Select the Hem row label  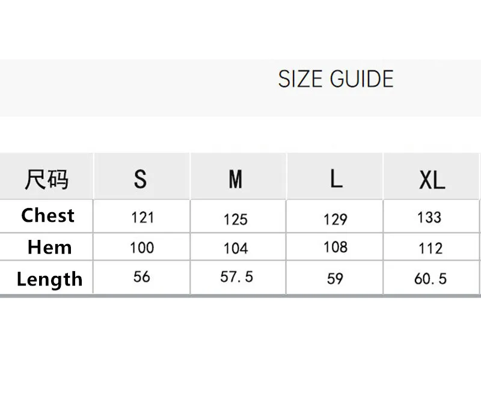click(49, 247)
